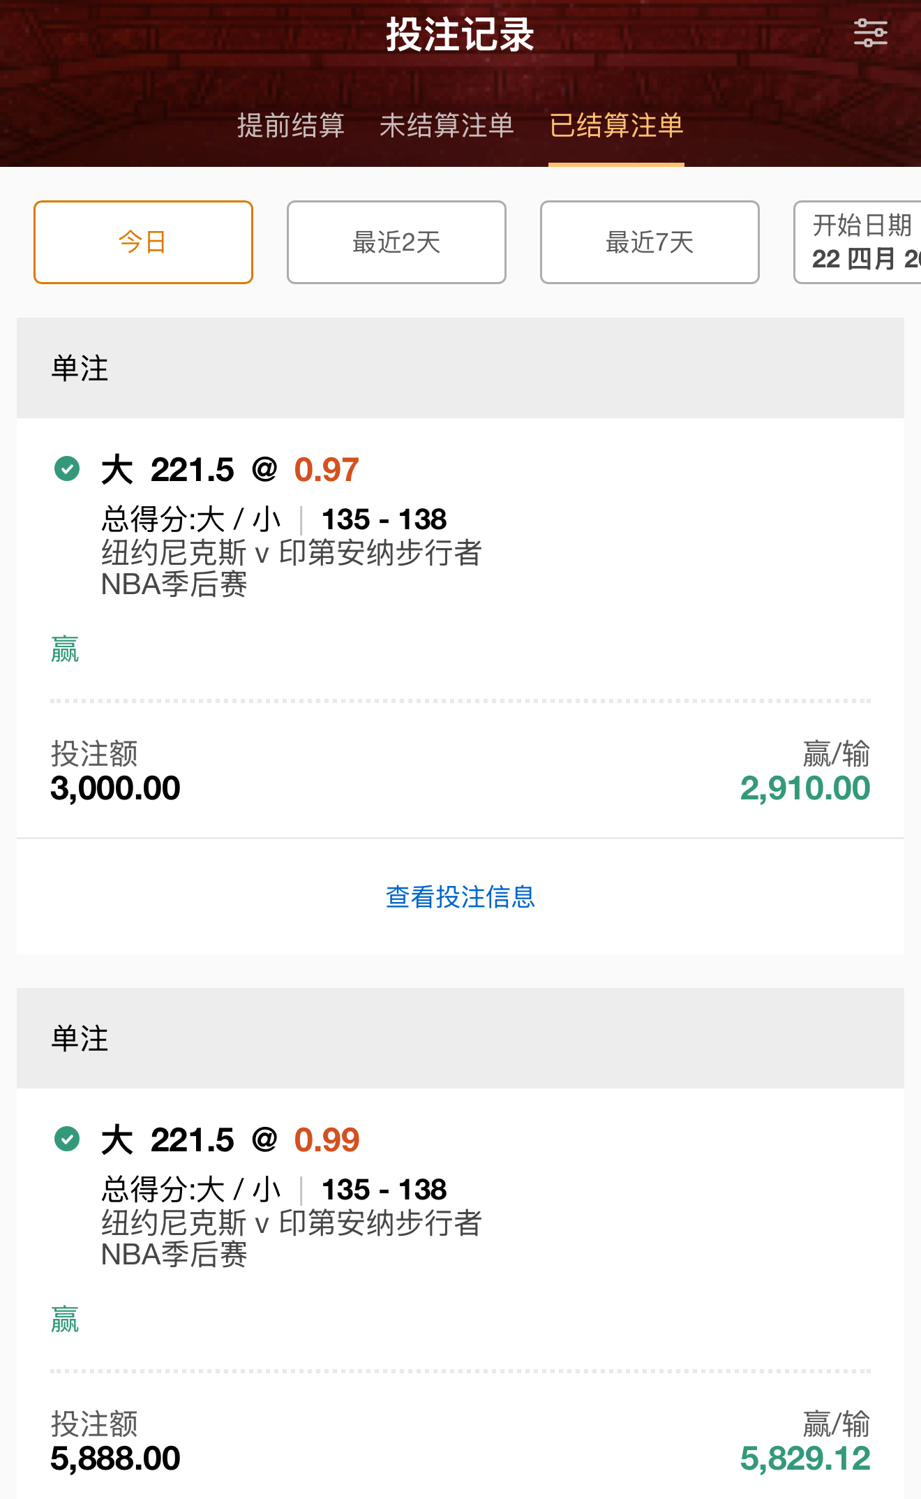The image size is (921, 1499).
Task: Open the filter settings icon
Action: coord(870,34)
